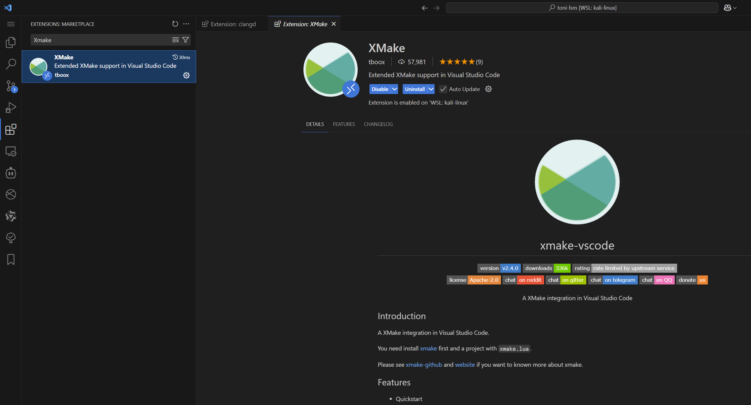The height and width of the screenshot is (405, 751).
Task: Open the Run and Debug view
Action: click(x=11, y=108)
